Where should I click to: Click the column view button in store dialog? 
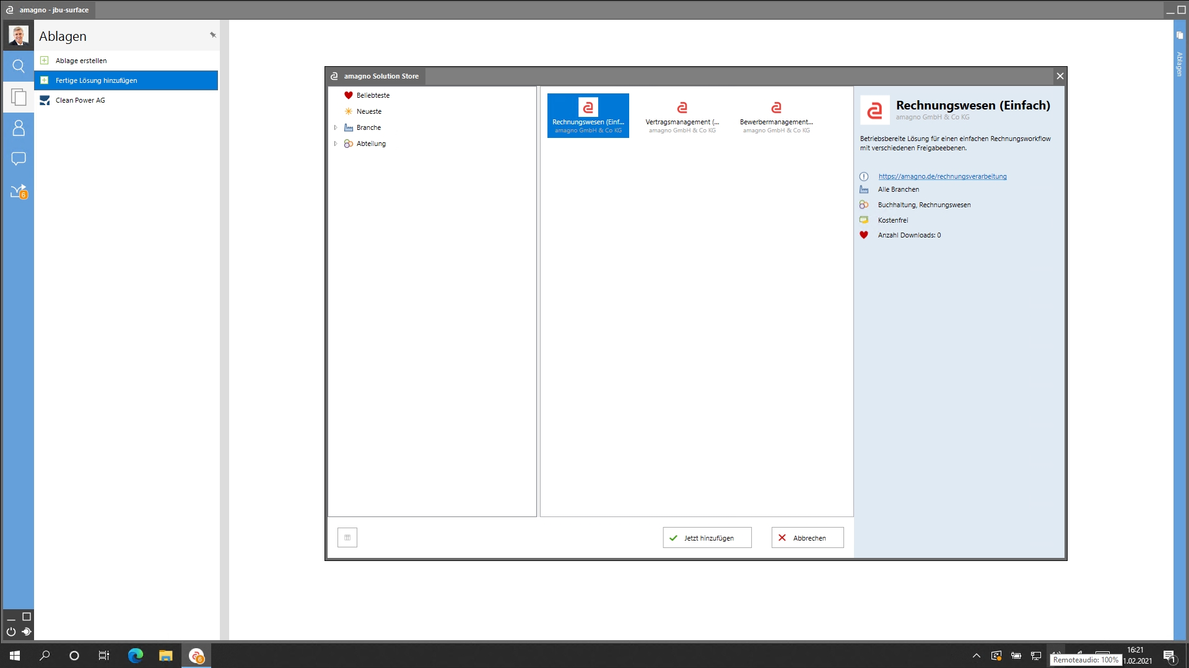[347, 537]
